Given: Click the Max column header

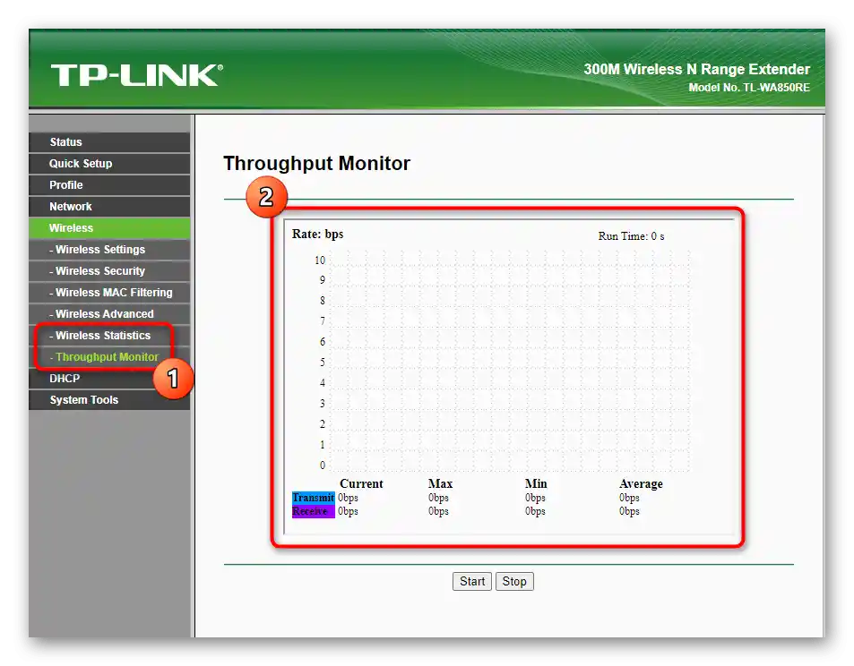Looking at the screenshot, I should (440, 483).
